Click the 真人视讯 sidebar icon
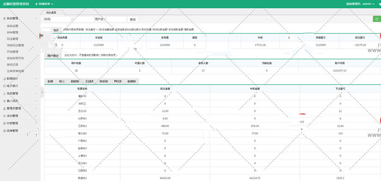Viewport: 381px width, 181px height. click(4, 101)
